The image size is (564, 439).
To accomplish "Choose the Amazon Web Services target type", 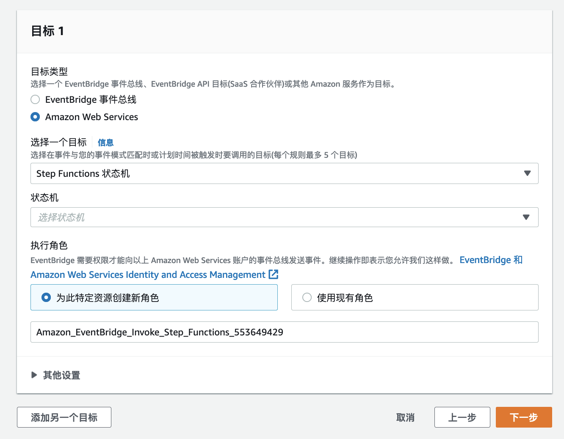I will click(35, 117).
